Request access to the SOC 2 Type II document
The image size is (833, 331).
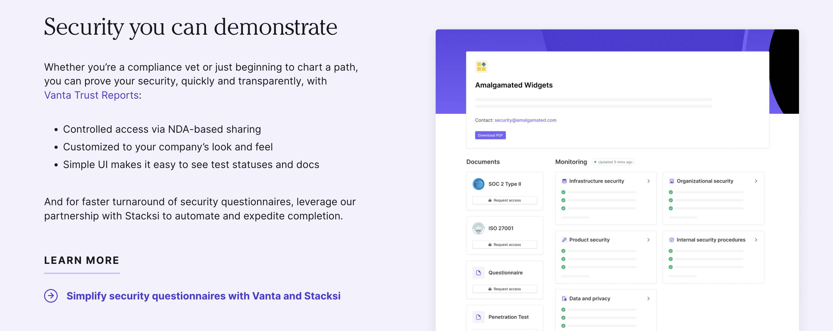point(504,200)
